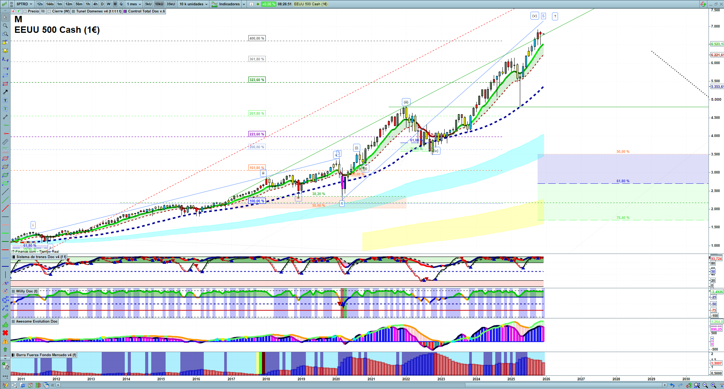
Task: Select the cursor pointer tool
Action: [5, 17]
